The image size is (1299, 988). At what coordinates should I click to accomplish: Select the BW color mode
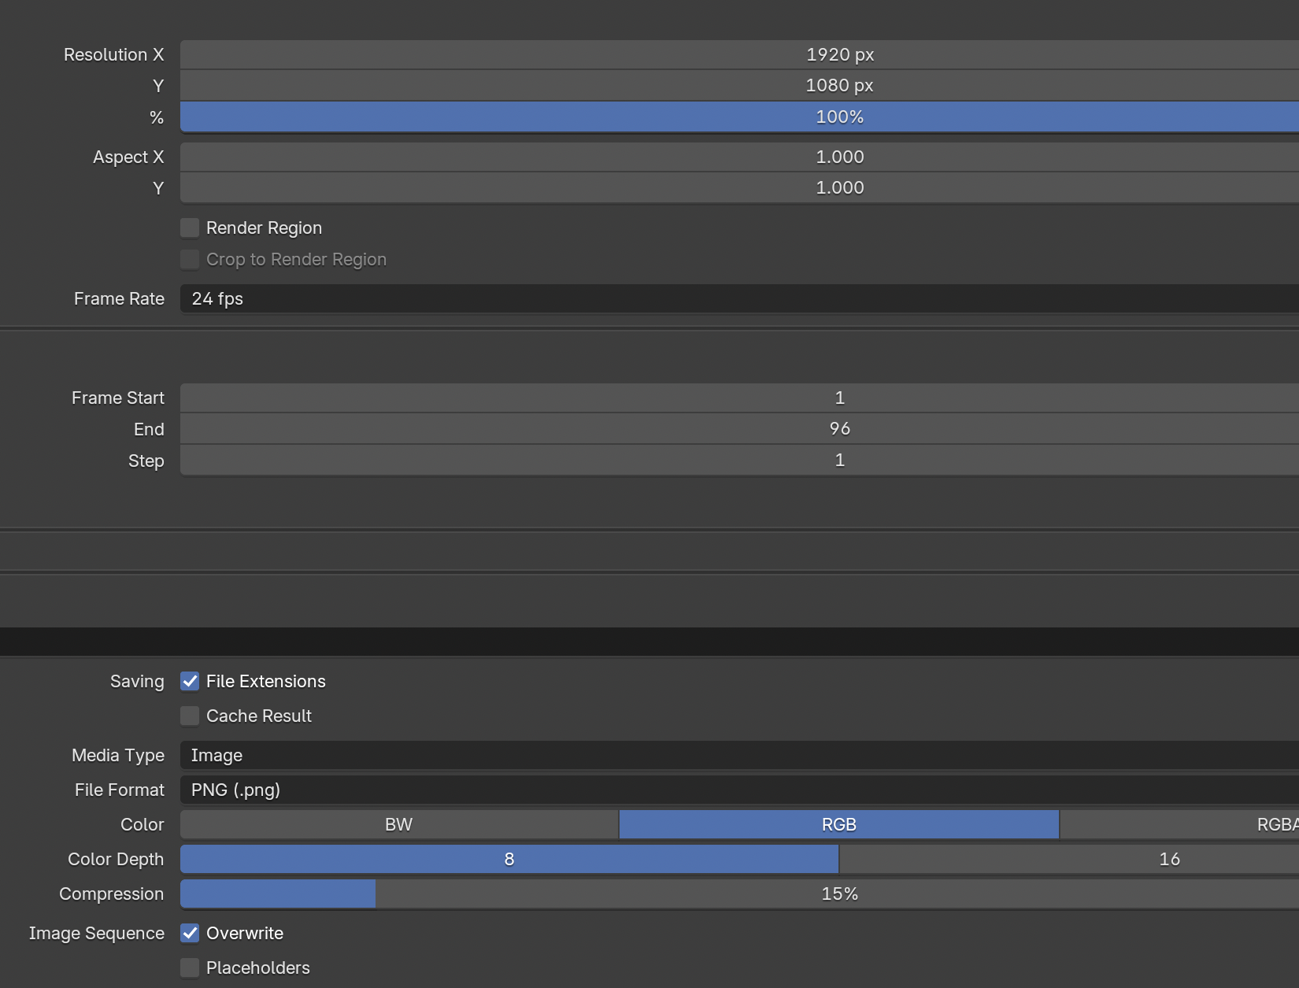pos(399,824)
